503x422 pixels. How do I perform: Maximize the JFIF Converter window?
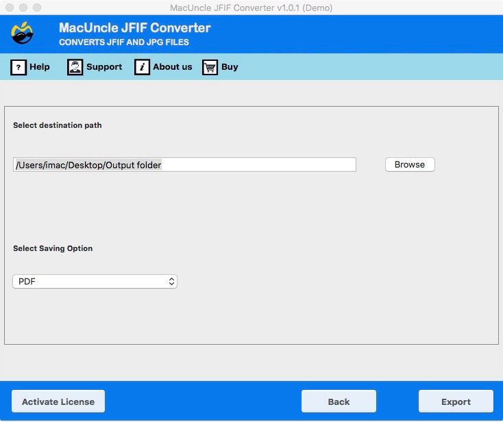pyautogui.click(x=36, y=8)
